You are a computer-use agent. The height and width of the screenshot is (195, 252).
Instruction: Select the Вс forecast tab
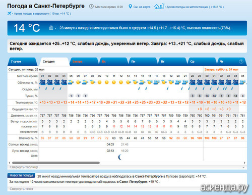104,62
